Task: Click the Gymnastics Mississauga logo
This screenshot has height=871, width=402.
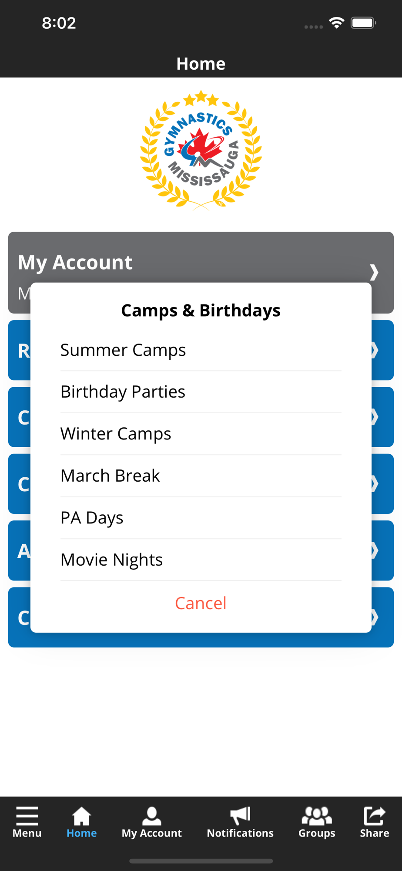Action: coord(201,150)
